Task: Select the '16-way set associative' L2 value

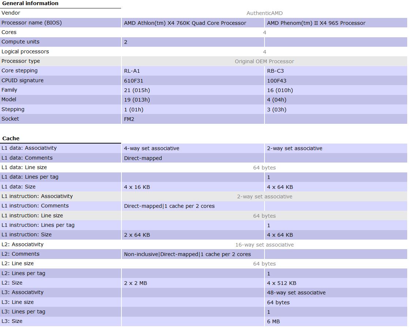Action: (x=264, y=245)
